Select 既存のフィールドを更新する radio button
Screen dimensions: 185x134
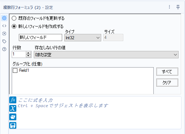tap(14, 18)
